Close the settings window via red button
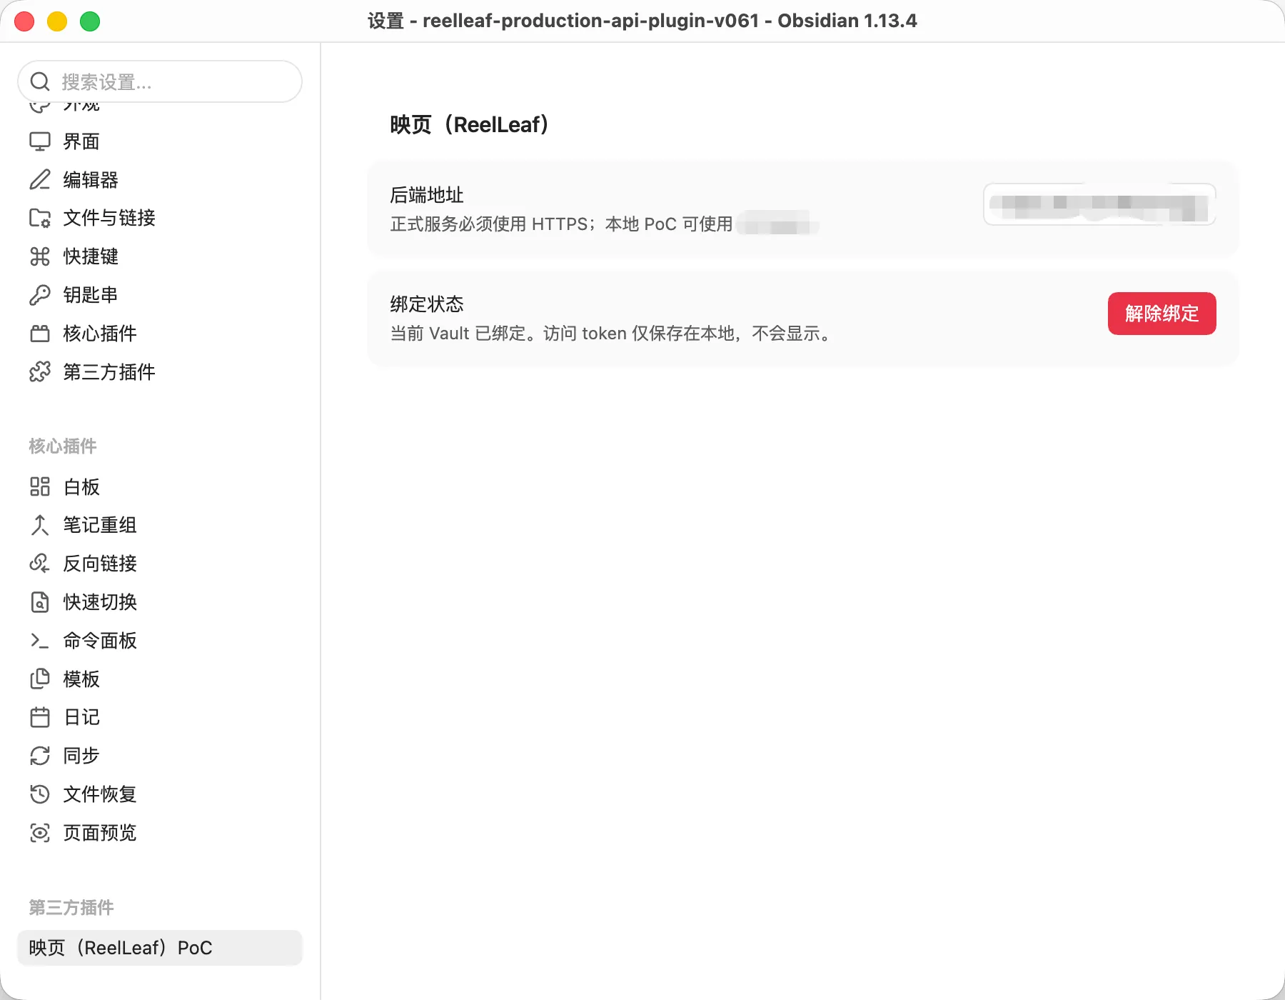The height and width of the screenshot is (1000, 1285). (x=24, y=21)
